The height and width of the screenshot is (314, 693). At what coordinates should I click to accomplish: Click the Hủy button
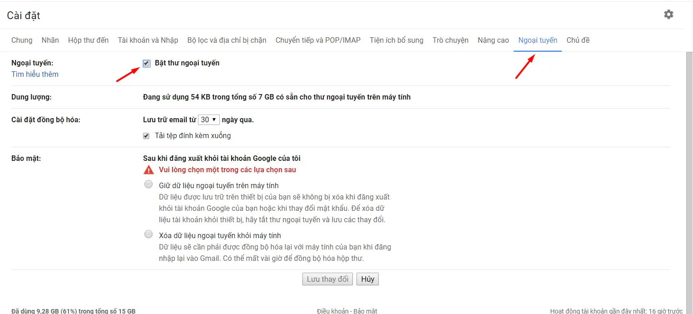point(367,279)
